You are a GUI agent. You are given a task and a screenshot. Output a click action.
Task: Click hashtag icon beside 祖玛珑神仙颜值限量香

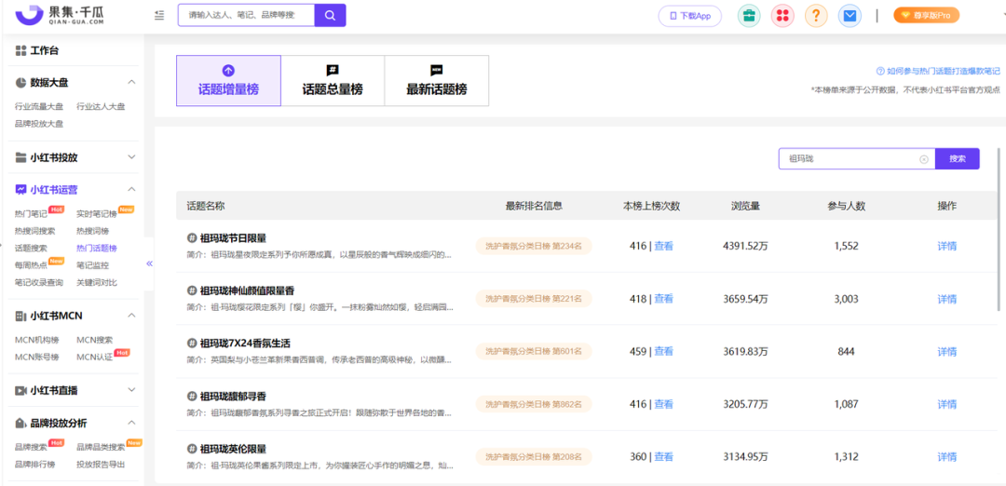(191, 290)
